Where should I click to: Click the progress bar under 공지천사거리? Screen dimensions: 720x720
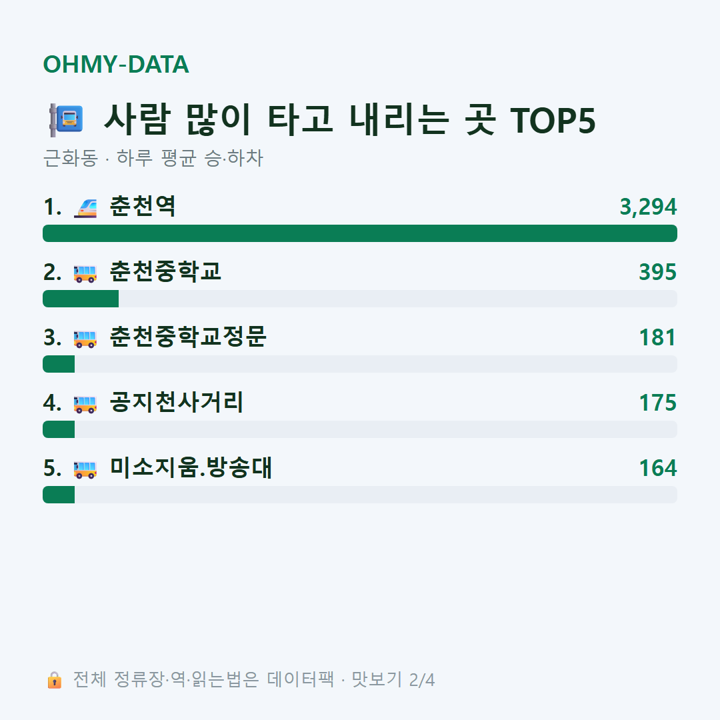point(360,429)
